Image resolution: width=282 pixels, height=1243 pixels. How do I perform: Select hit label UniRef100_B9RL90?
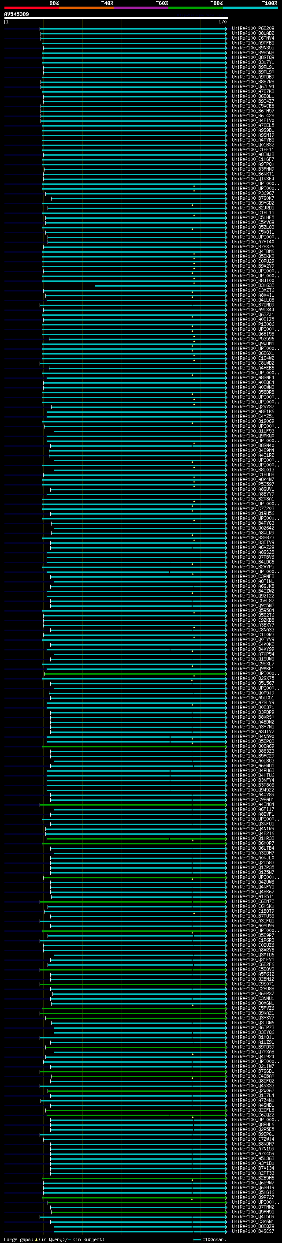click(253, 72)
